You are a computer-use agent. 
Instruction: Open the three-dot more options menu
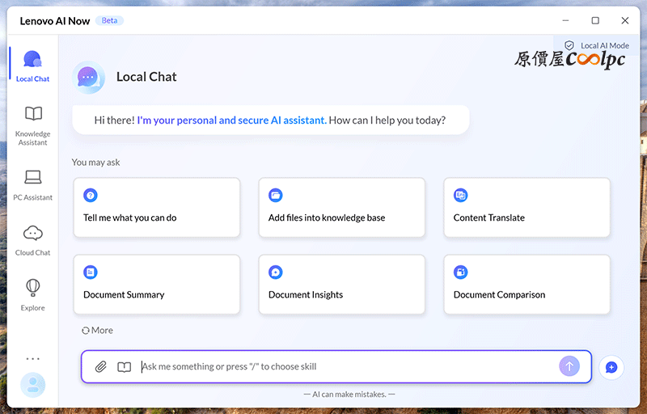click(x=32, y=359)
